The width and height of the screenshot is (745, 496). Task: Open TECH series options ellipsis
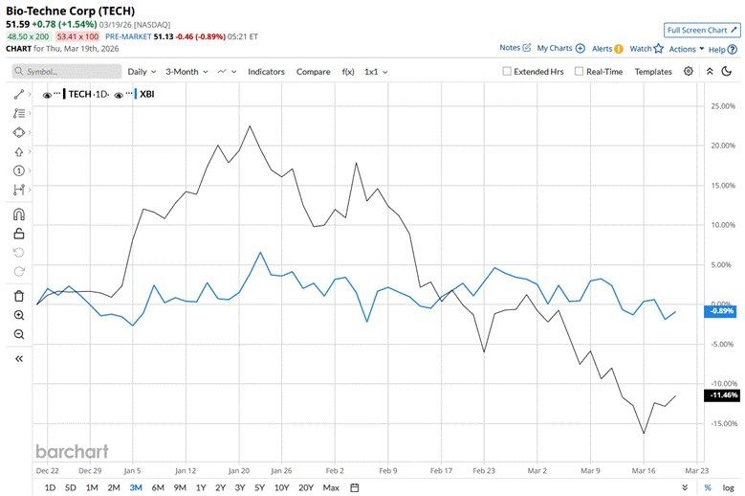[57, 93]
